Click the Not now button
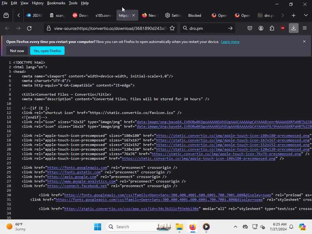 (17, 51)
